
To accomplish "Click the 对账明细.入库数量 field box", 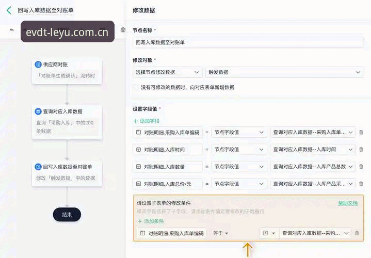I will click(168, 167).
